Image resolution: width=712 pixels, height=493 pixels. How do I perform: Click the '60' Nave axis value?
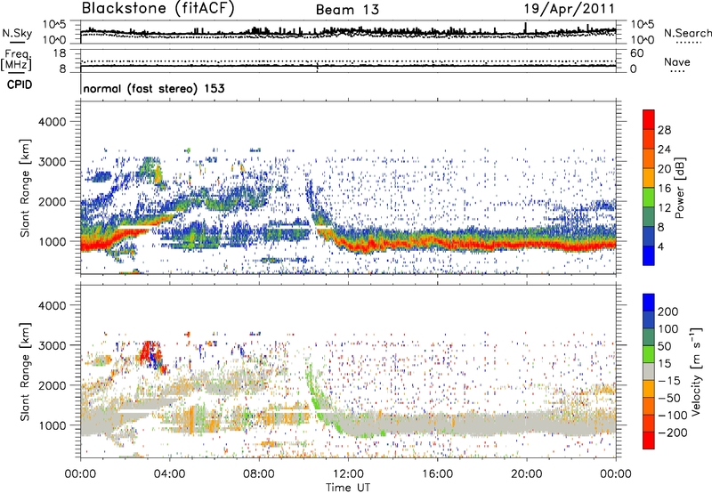(636, 53)
